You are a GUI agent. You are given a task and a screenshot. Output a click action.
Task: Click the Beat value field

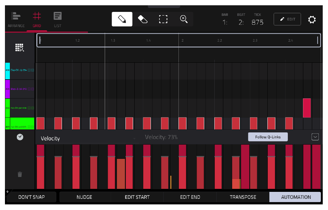pyautogui.click(x=241, y=22)
